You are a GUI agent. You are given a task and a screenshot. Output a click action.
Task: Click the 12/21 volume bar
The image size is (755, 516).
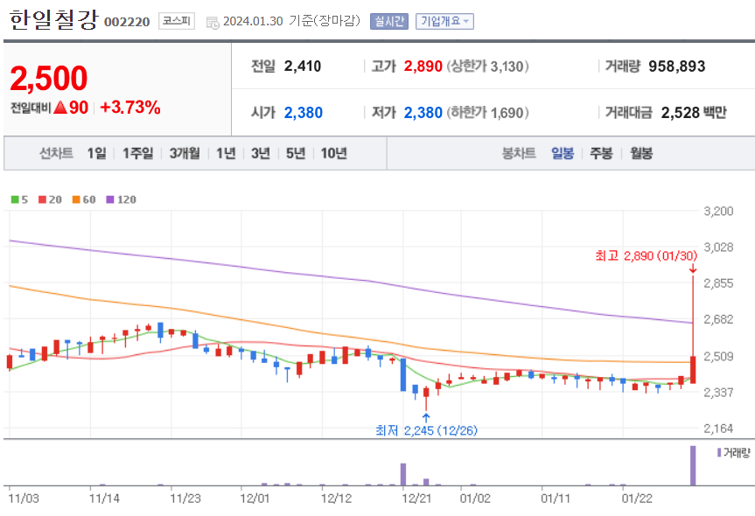click(403, 474)
